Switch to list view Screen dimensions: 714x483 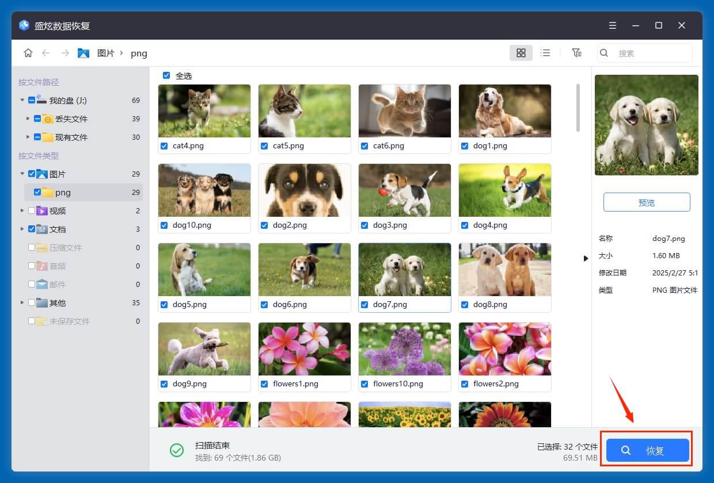[545, 53]
